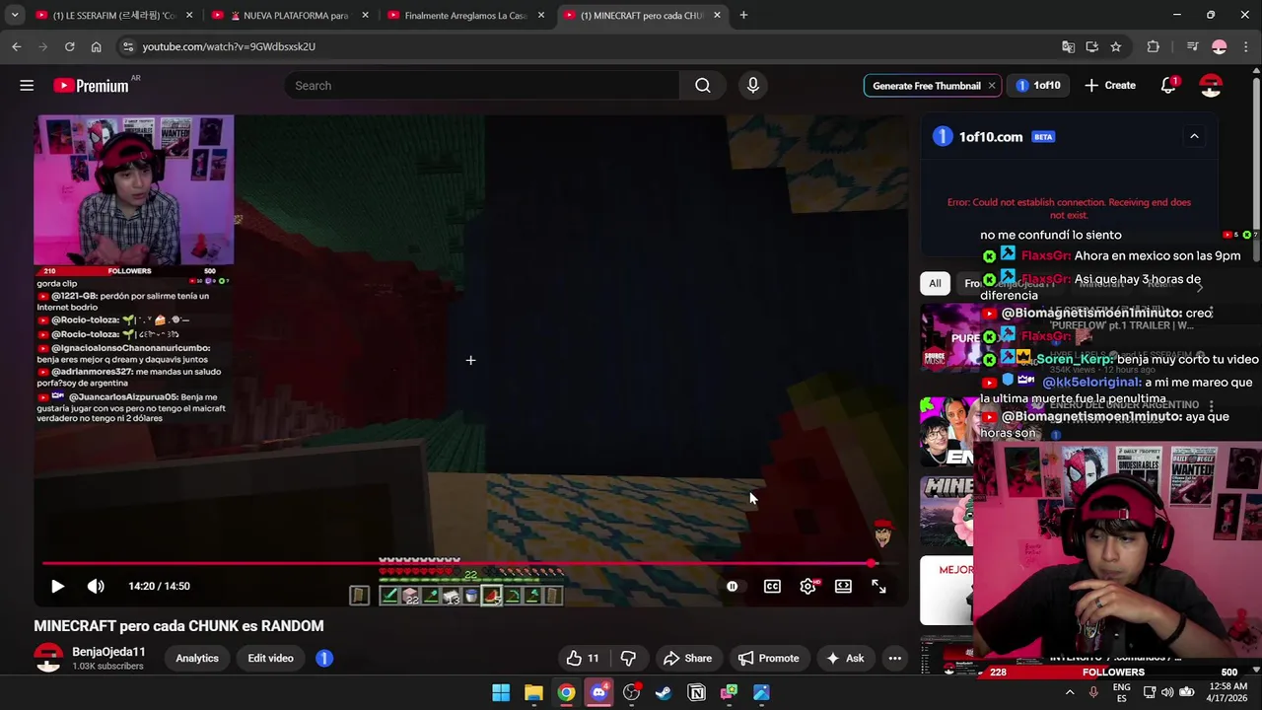Open Promote for this video

(x=768, y=658)
